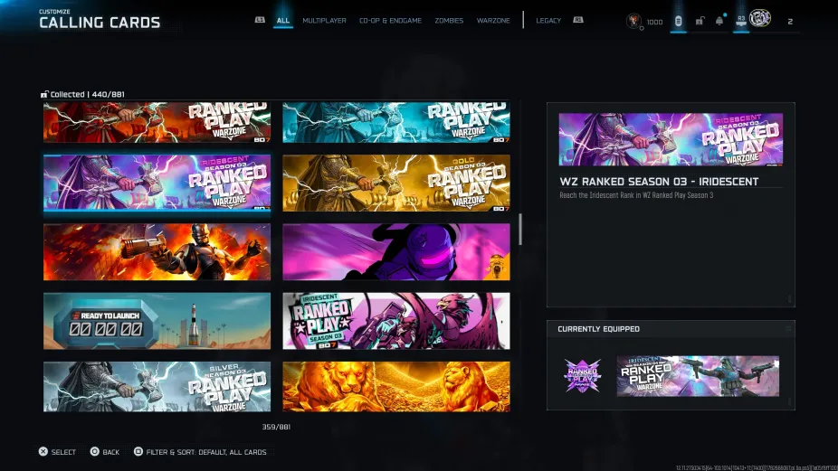Viewport: 838px width, 471px height.
Task: Click the 359/881 position counter
Action: pyautogui.click(x=276, y=427)
